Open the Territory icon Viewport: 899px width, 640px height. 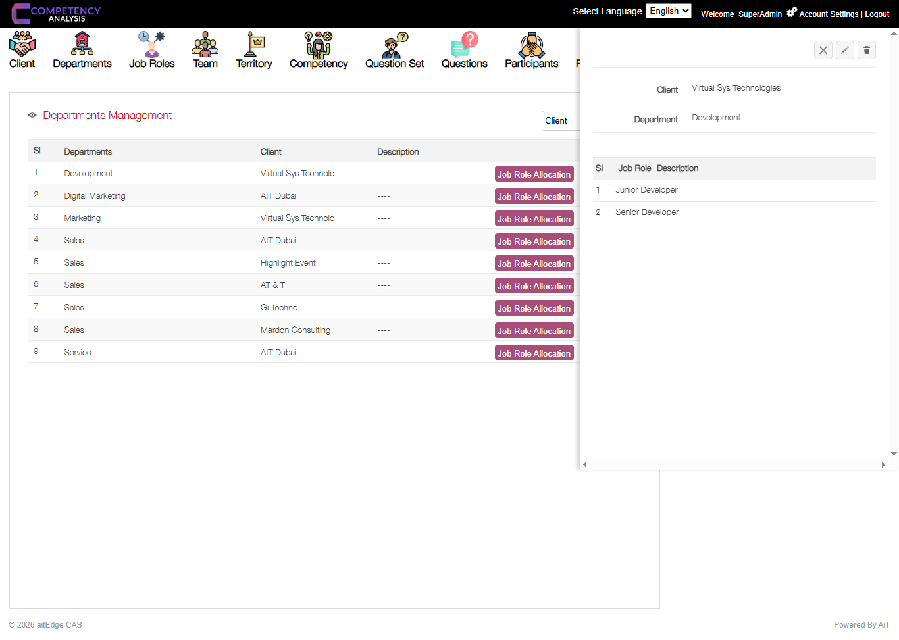253,45
